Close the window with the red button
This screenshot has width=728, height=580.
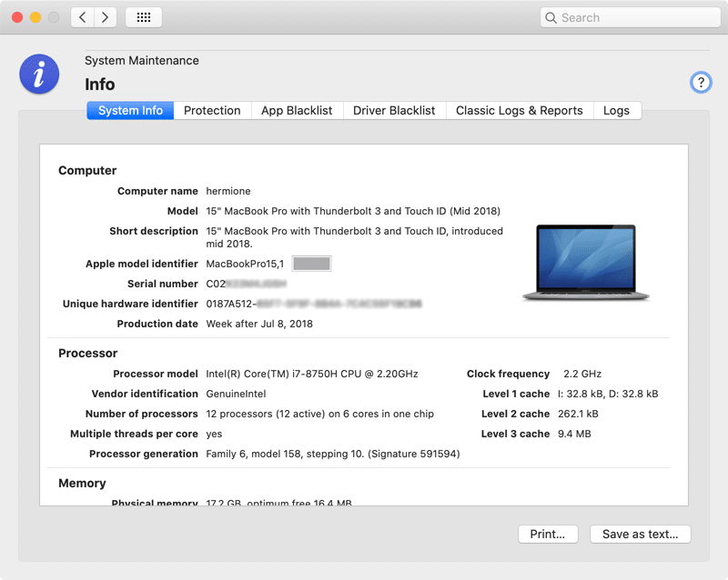[x=17, y=17]
